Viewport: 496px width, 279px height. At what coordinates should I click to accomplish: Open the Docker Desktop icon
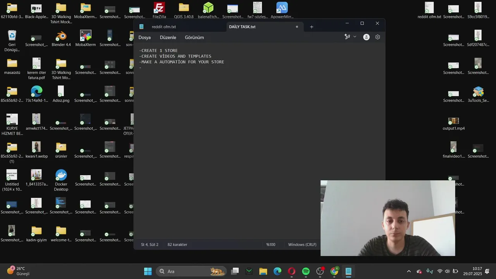click(61, 180)
